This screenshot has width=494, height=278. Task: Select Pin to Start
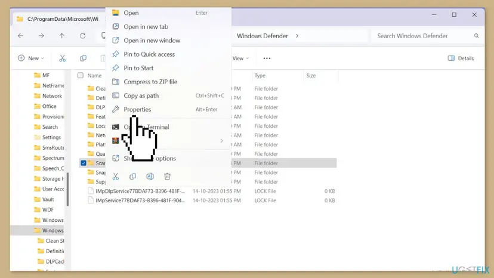point(169,68)
